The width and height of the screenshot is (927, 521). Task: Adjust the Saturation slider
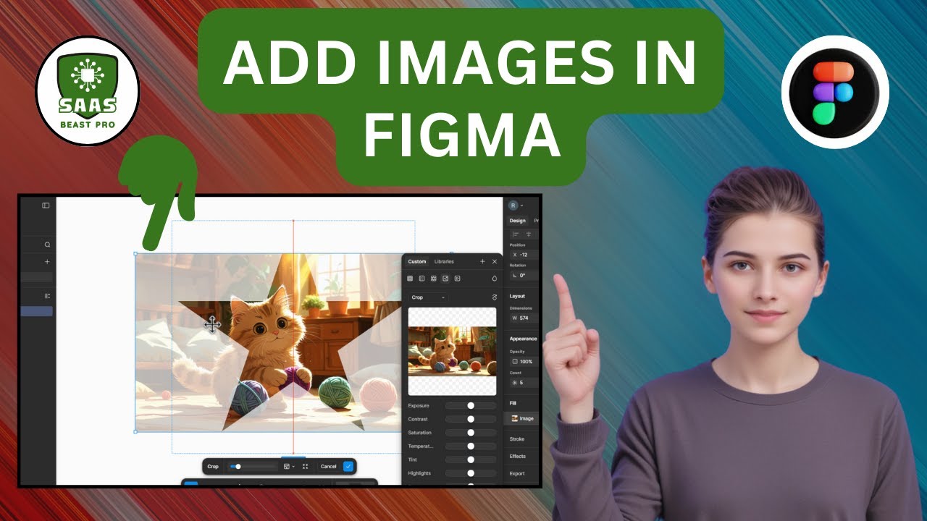click(471, 433)
